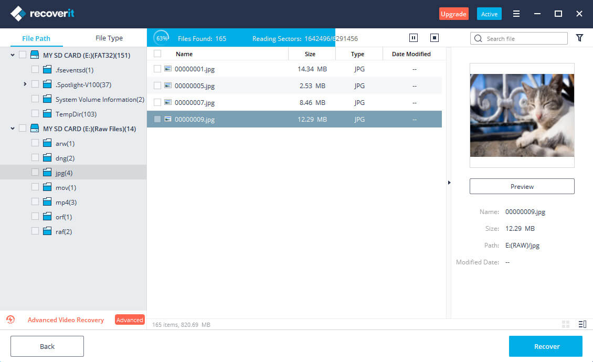Open the filter funnel icon
This screenshot has width=593, height=362.
coord(579,38)
